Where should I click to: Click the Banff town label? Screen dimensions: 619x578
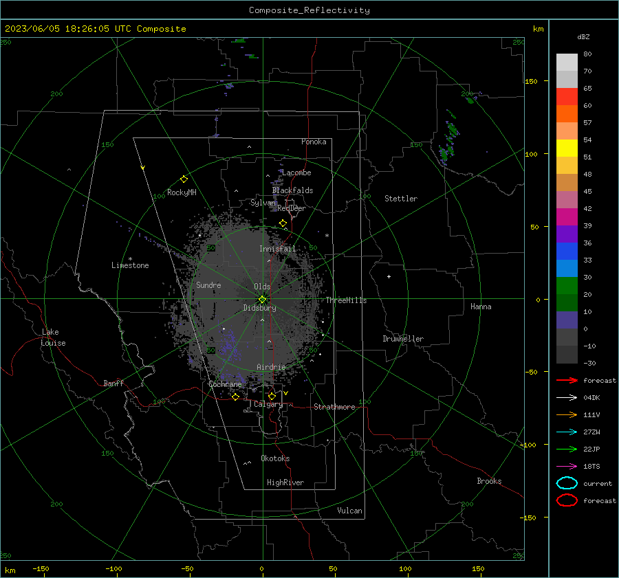pyautogui.click(x=113, y=383)
